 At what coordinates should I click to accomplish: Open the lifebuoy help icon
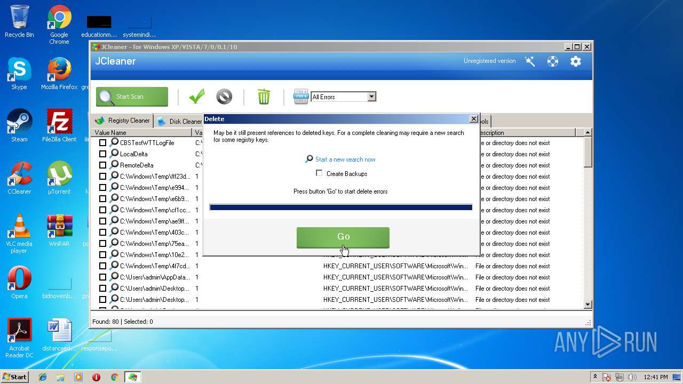(x=553, y=61)
